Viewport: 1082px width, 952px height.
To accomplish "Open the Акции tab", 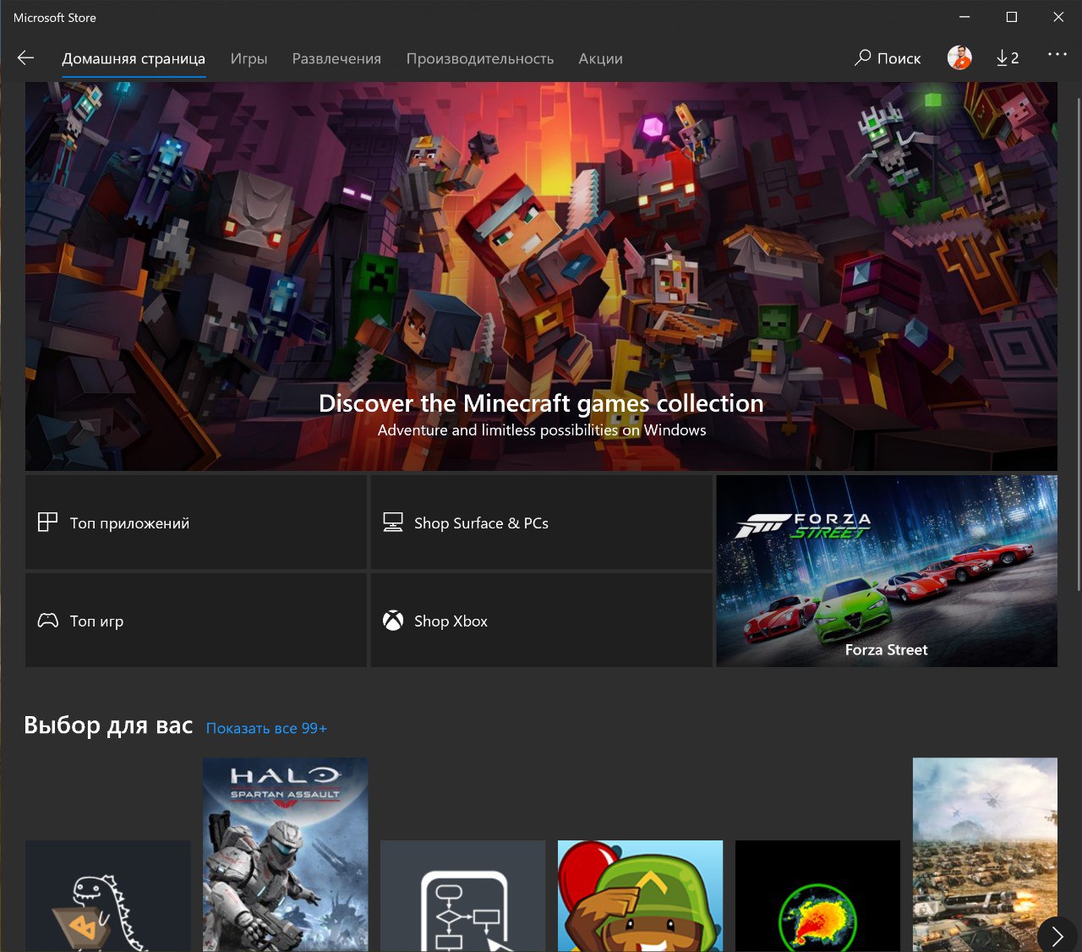I will click(x=600, y=58).
